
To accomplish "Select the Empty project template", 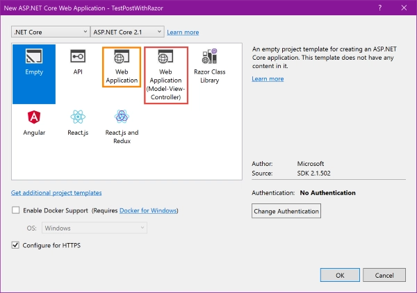I will [x=34, y=74].
